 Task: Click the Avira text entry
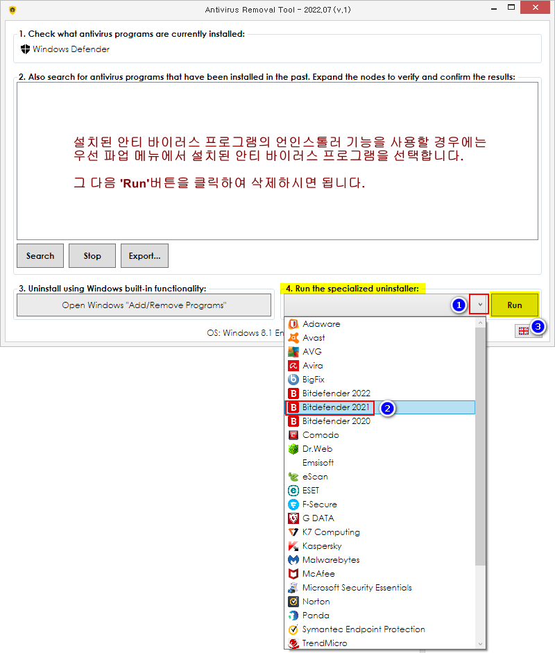313,366
